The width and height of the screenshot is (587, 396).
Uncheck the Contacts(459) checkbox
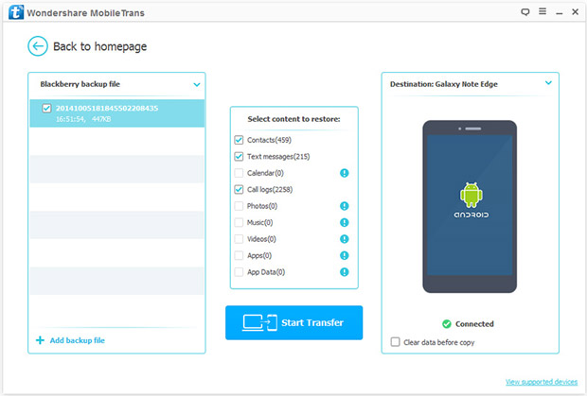pos(239,140)
